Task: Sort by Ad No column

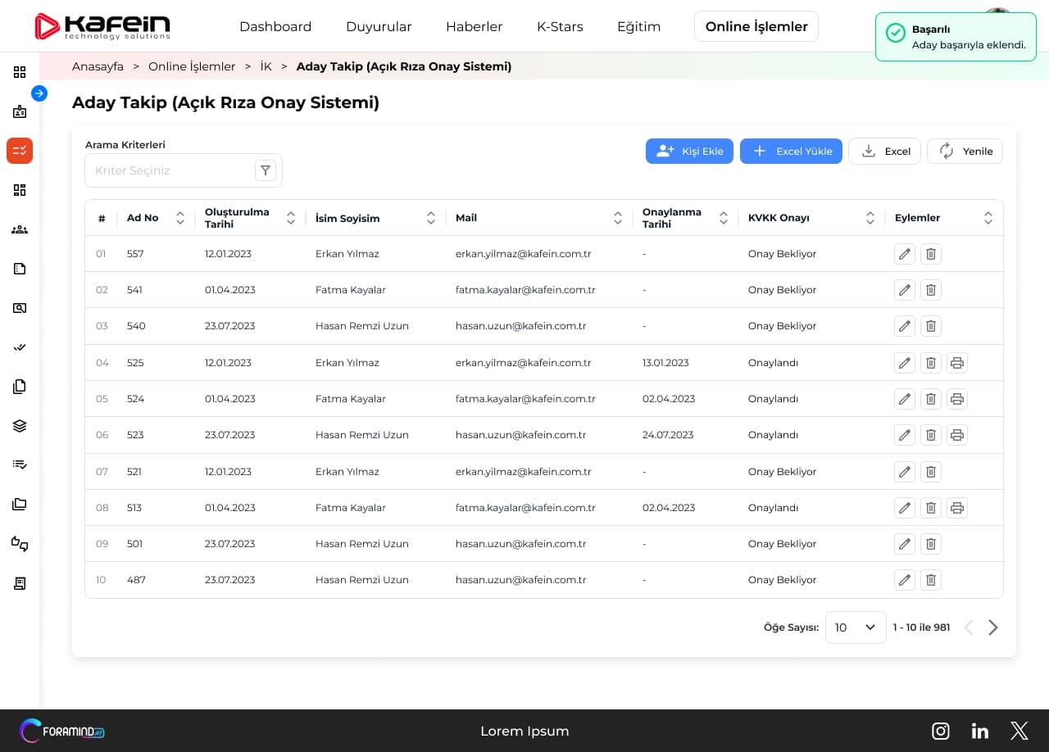Action: pos(180,218)
